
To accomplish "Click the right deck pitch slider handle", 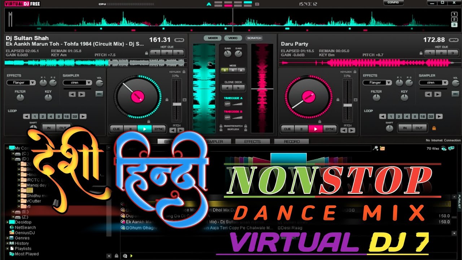I will [348, 105].
